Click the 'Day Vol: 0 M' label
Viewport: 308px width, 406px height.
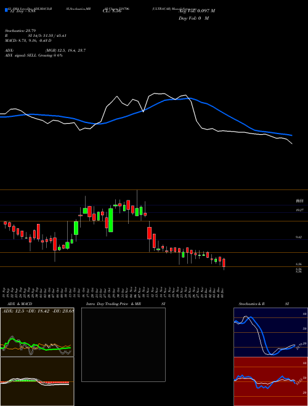[x=193, y=18]
